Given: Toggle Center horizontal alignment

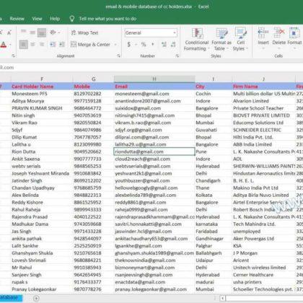Looking at the screenshot, I should pos(32,45).
